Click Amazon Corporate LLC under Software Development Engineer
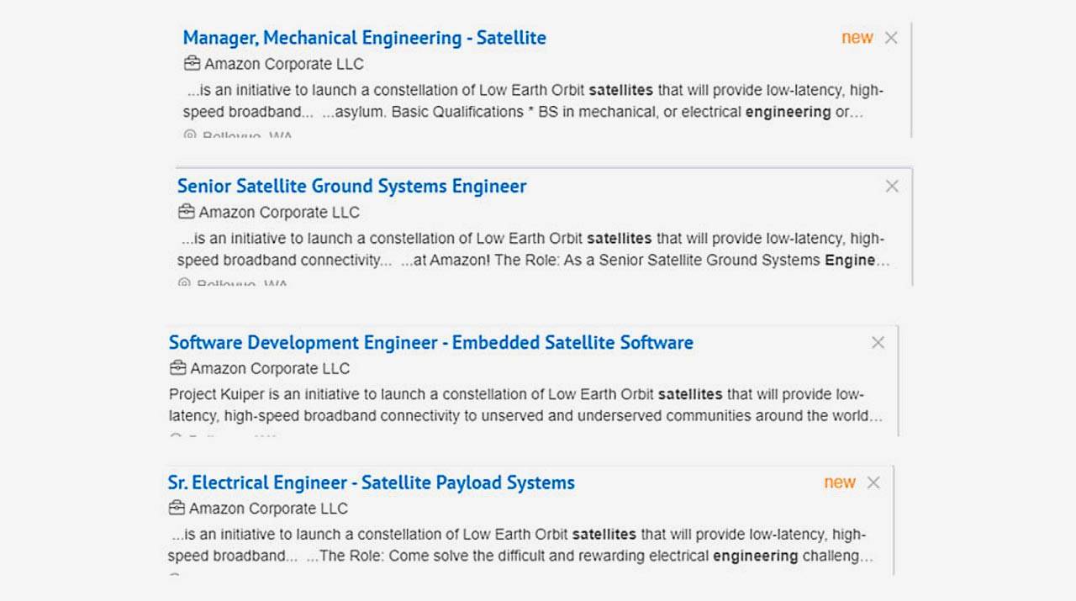1076x601 pixels. tap(270, 368)
